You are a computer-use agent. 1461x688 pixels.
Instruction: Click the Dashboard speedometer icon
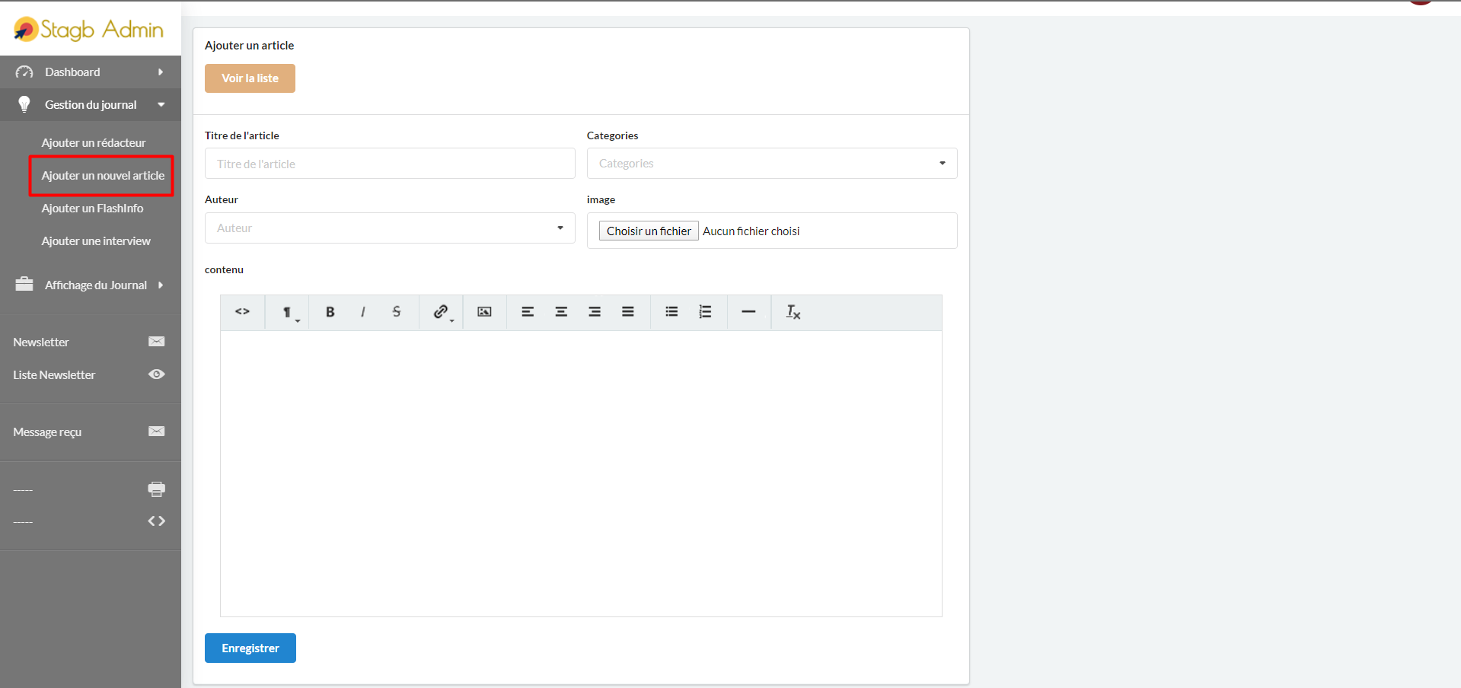coord(24,72)
